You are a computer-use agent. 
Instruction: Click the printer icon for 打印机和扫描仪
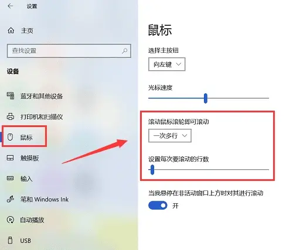(x=11, y=117)
